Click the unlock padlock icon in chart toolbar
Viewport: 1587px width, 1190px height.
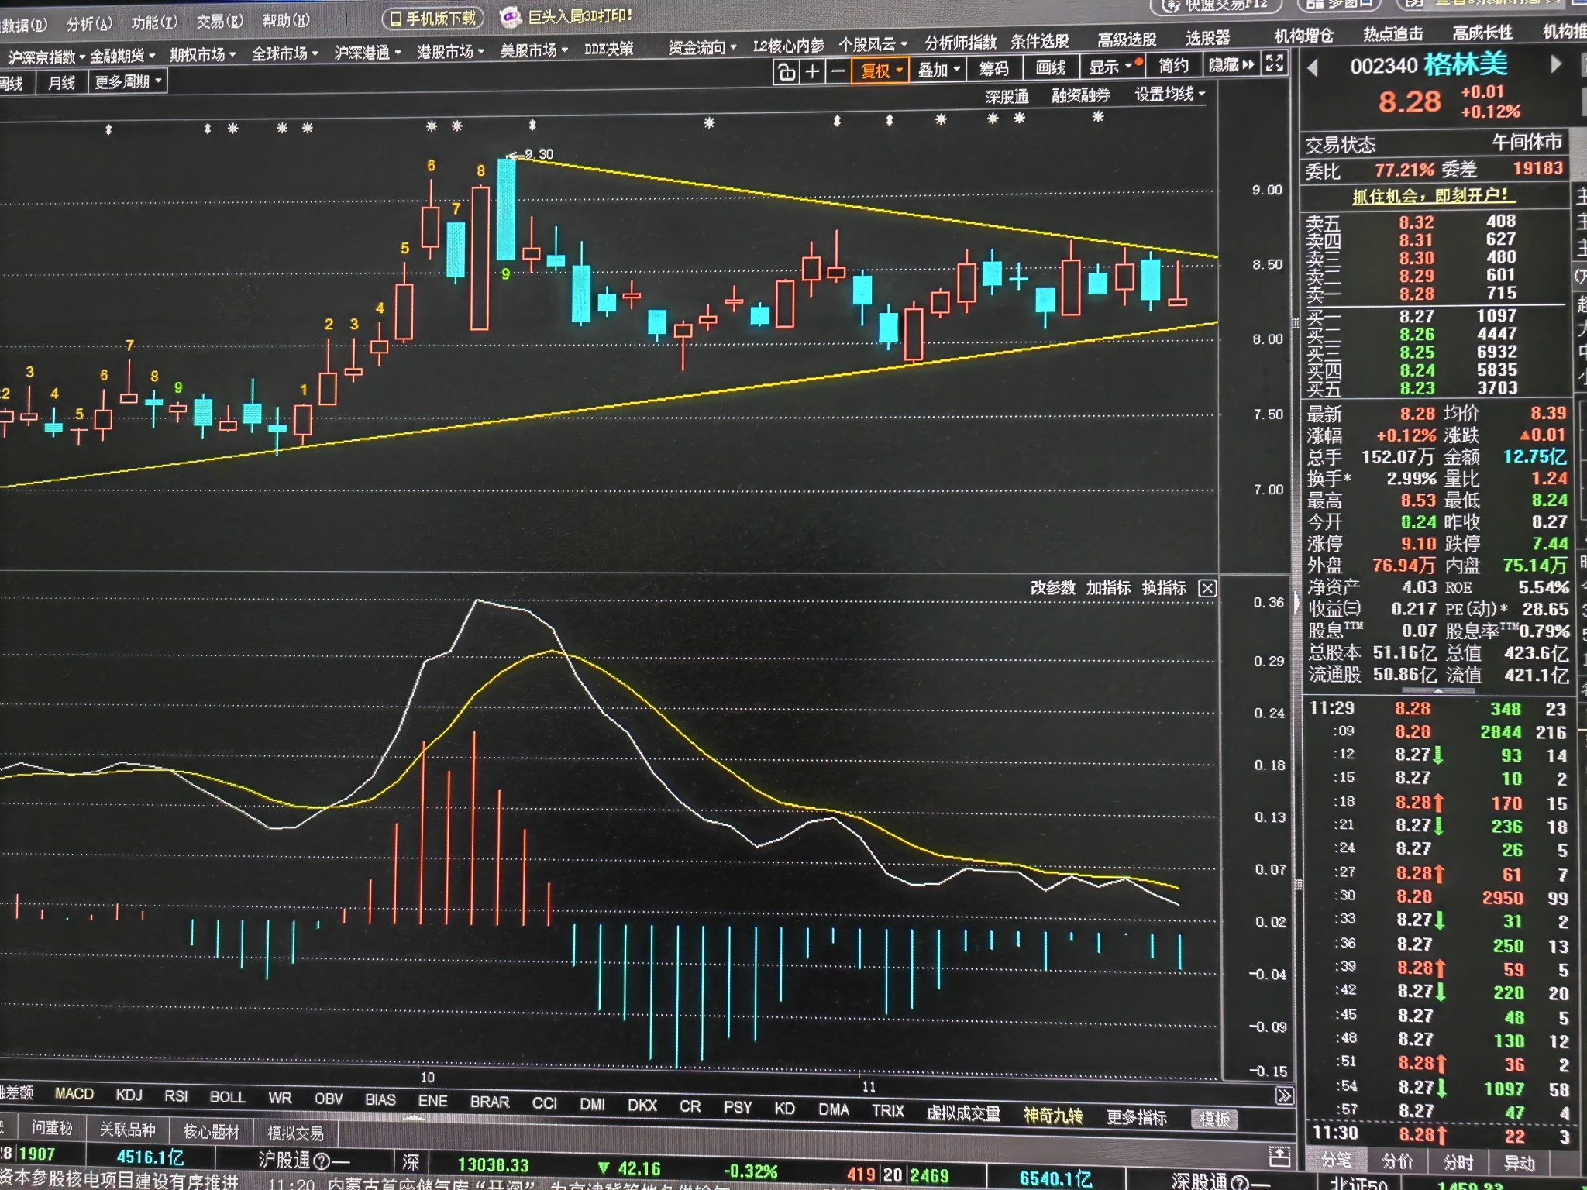click(787, 71)
